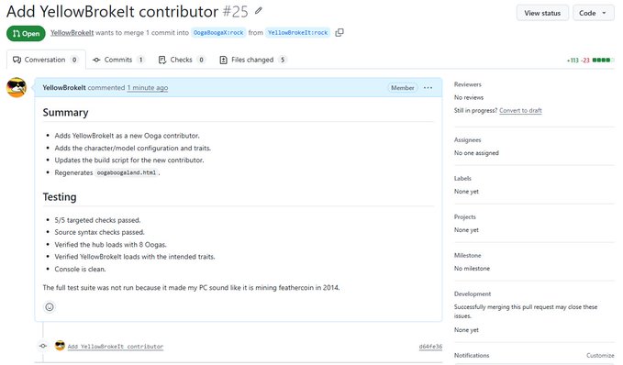Click 'No milestone' text
The height and width of the screenshot is (365, 623).
coord(472,269)
